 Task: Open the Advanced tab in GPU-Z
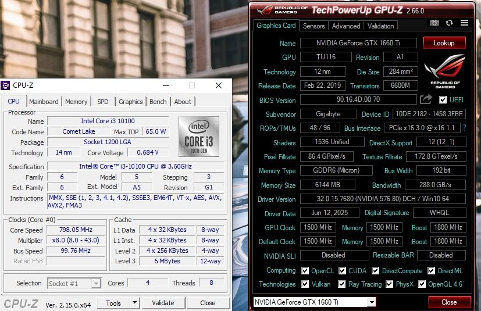point(346,26)
